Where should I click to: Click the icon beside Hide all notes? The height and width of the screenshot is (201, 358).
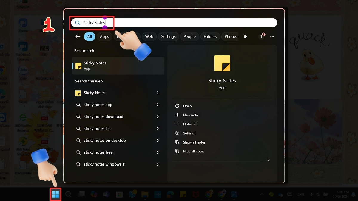tap(177, 151)
